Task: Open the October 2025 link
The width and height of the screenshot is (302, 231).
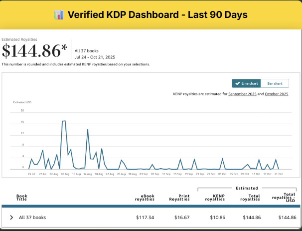Action: pyautogui.click(x=276, y=94)
